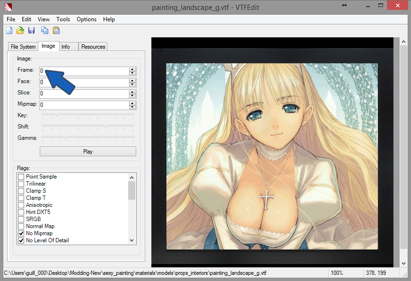
Task: Enable the SRGB flag
Action: [21, 219]
